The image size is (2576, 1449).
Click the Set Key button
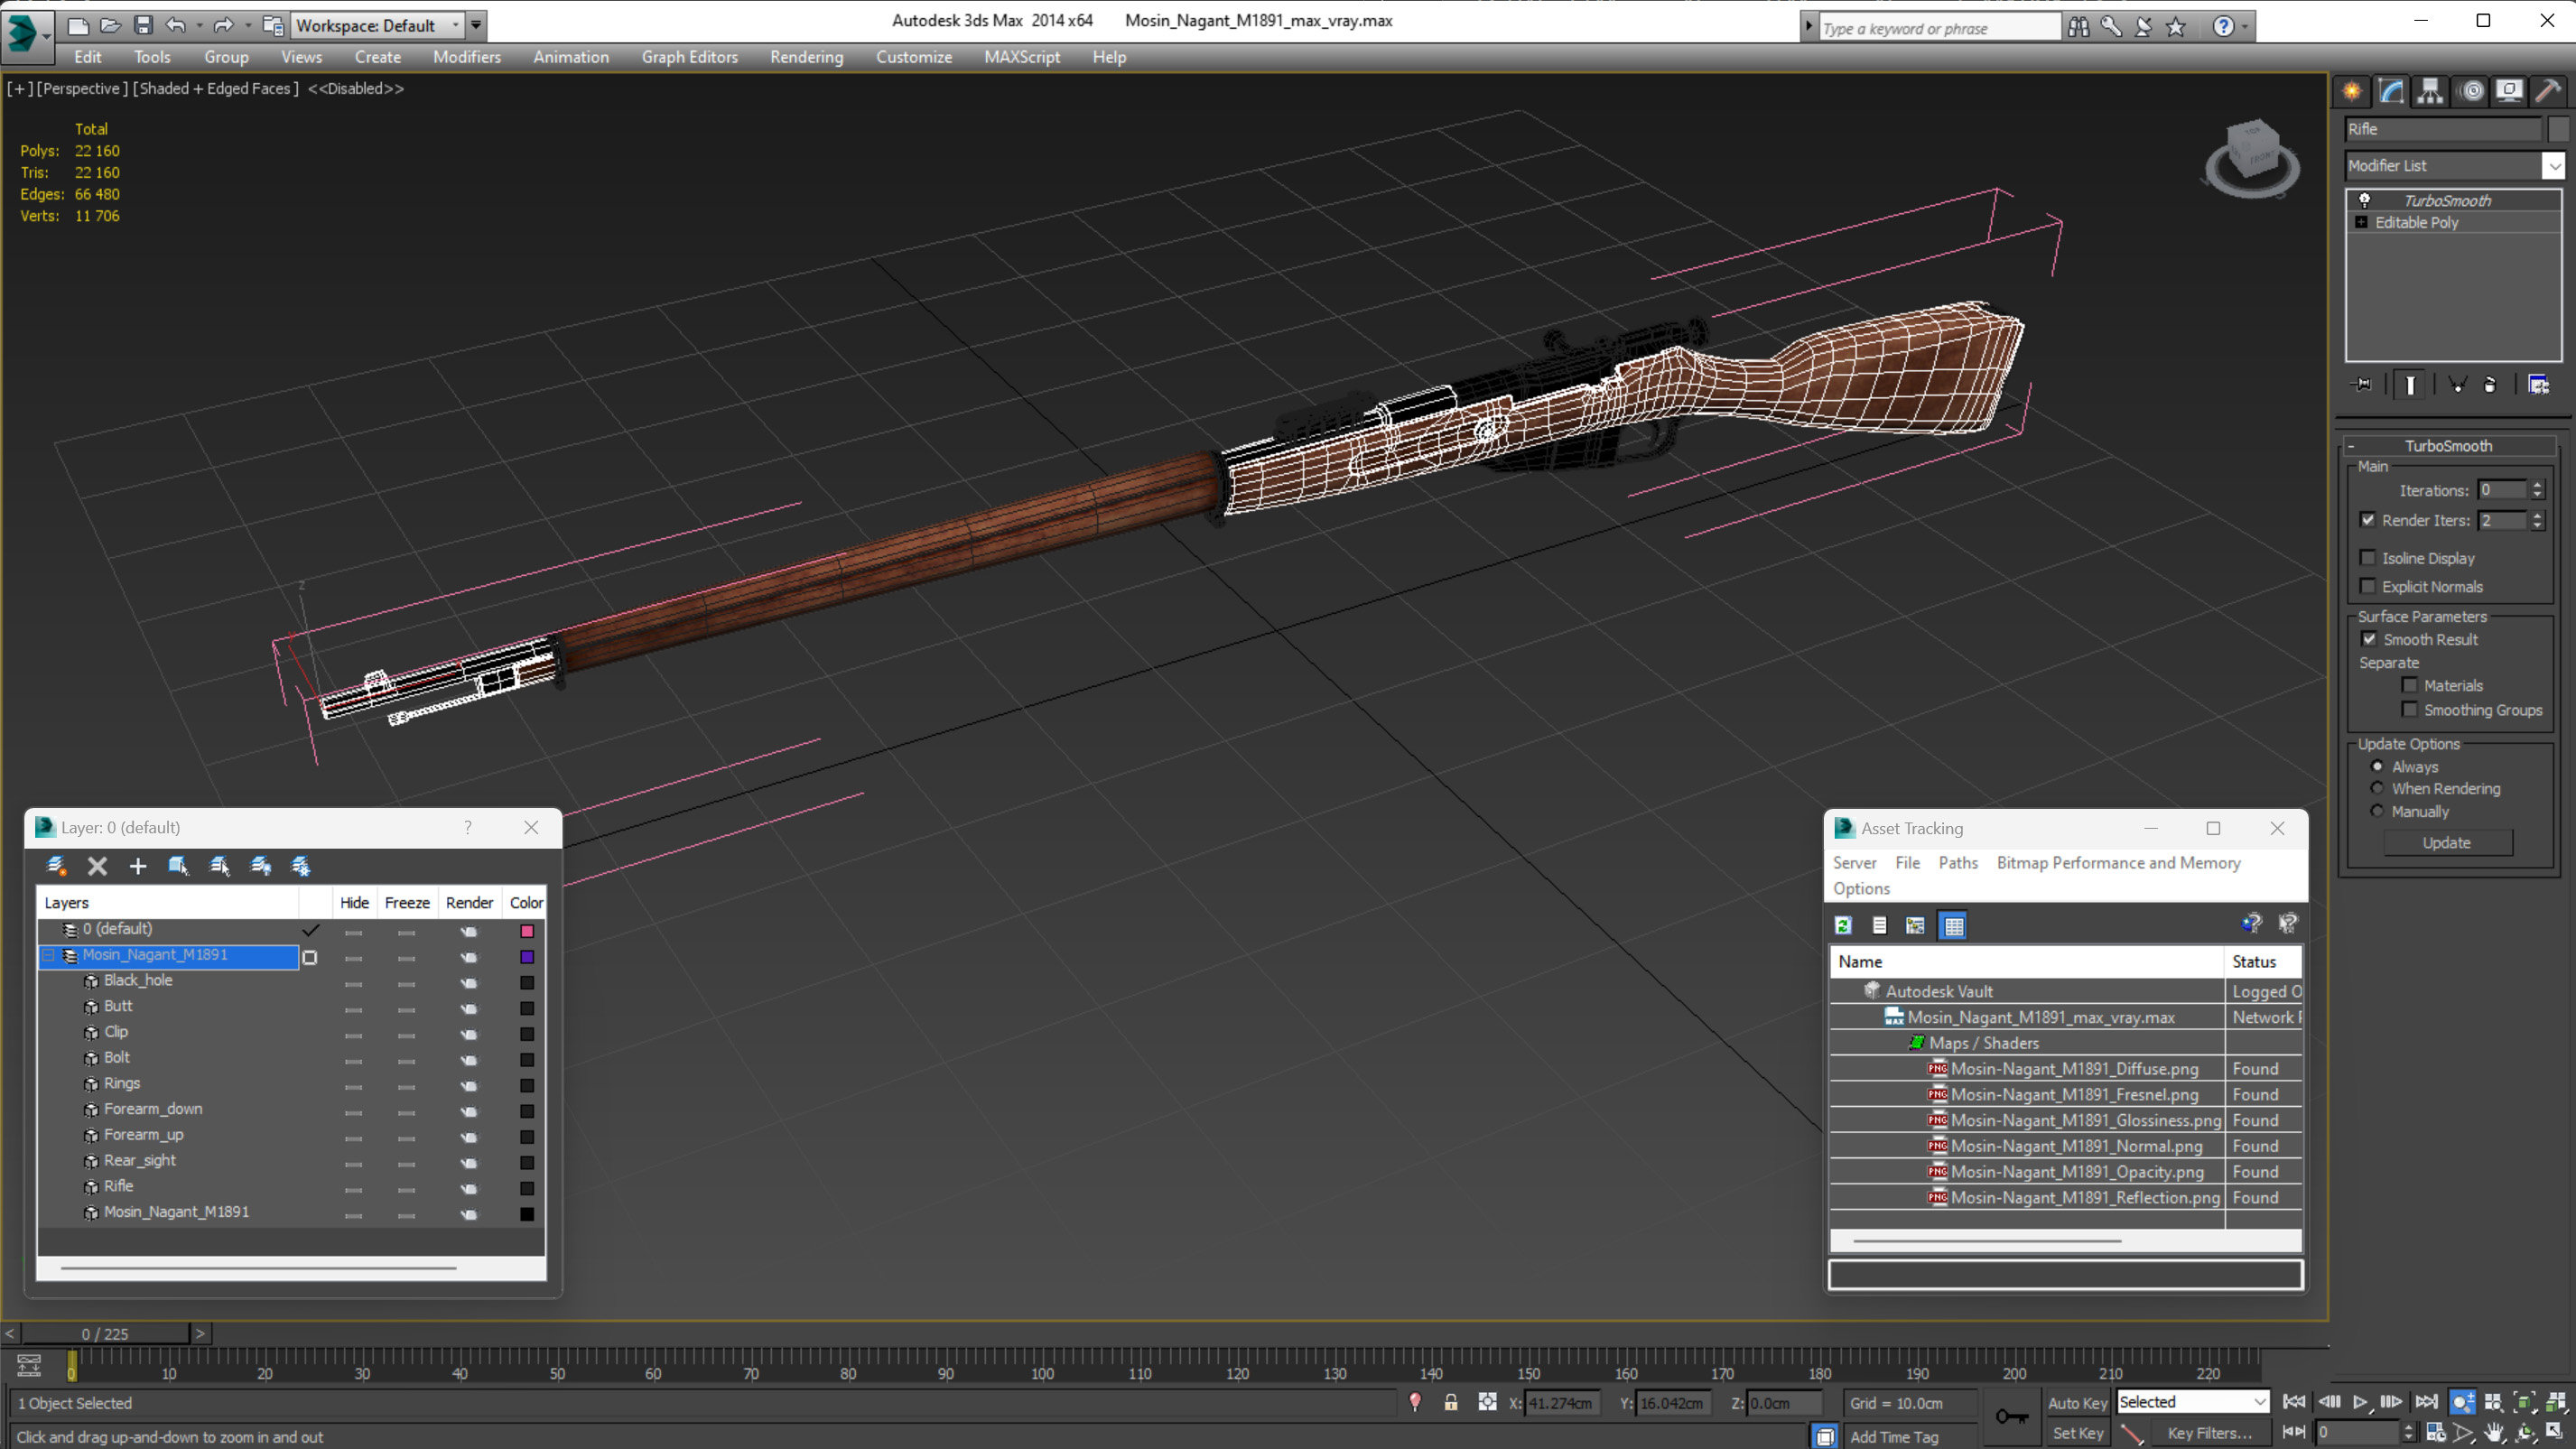(x=2077, y=1433)
